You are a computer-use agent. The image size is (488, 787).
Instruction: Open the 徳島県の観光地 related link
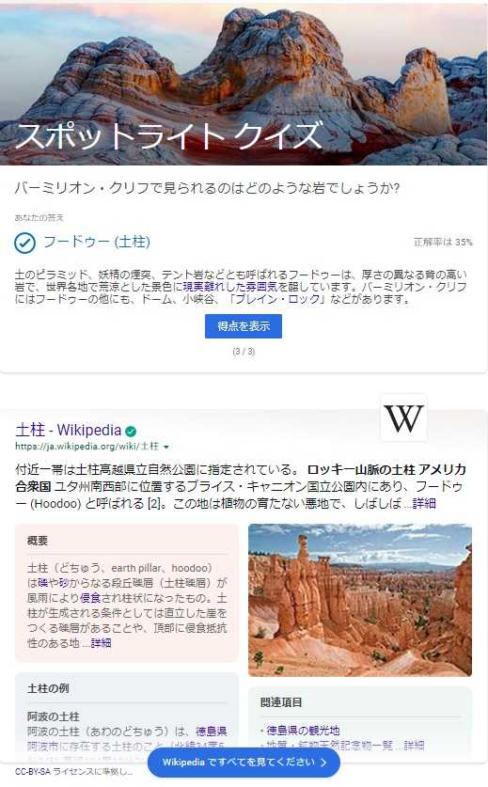(x=303, y=731)
